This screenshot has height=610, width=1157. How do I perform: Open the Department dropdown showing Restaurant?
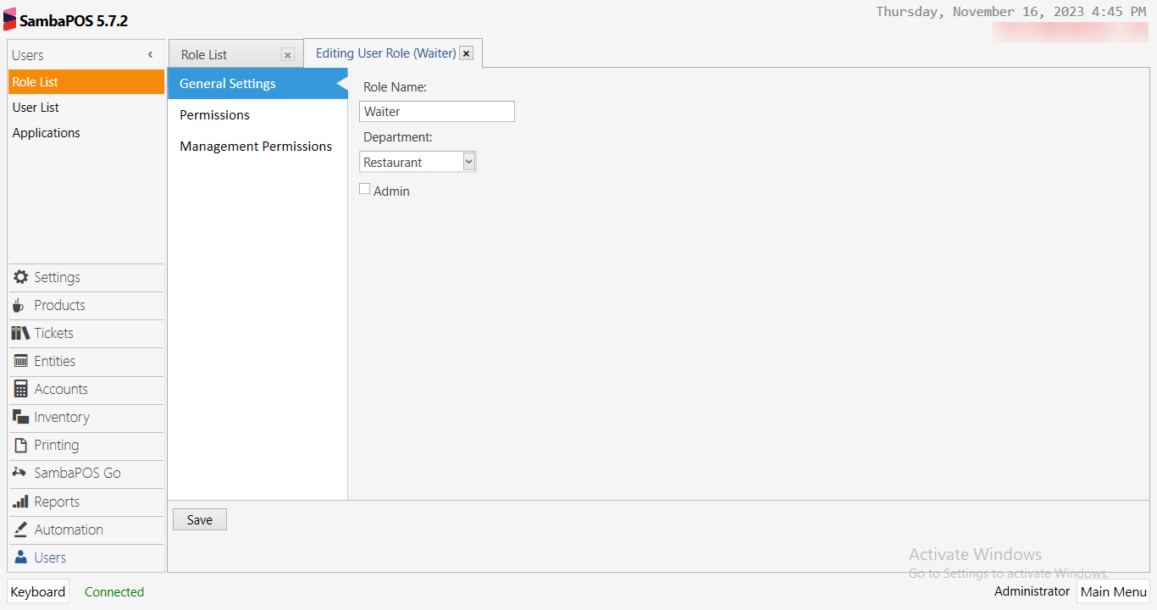coord(468,161)
